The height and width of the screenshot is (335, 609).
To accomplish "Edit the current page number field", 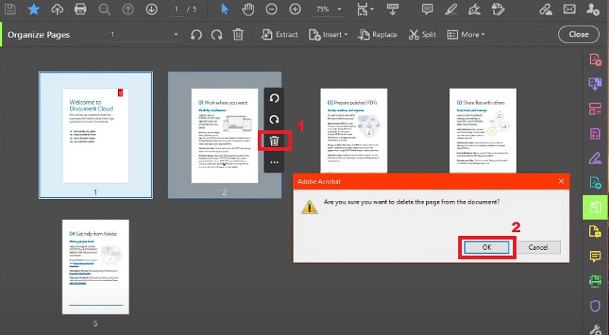I will point(177,9).
